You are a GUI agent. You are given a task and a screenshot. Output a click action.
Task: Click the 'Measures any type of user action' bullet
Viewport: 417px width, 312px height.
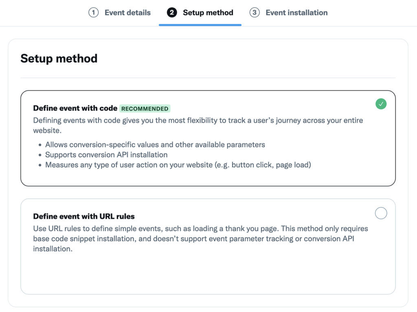click(178, 165)
